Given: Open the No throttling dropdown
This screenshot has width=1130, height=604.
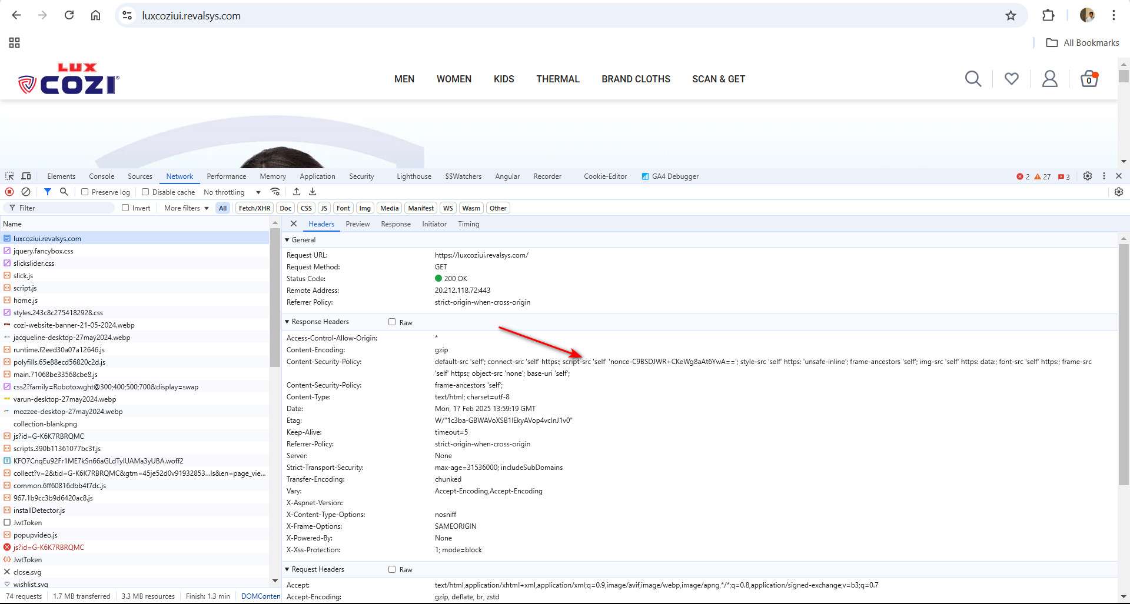Looking at the screenshot, I should click(232, 192).
